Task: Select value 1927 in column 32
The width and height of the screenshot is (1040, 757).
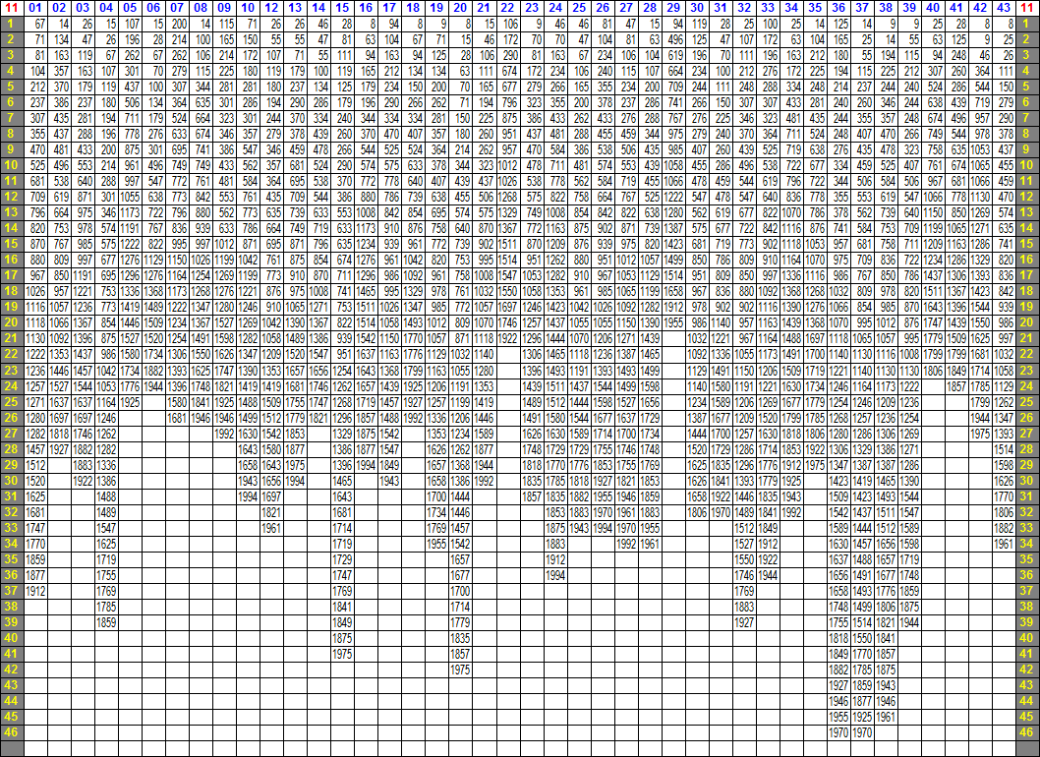Action: [744, 622]
